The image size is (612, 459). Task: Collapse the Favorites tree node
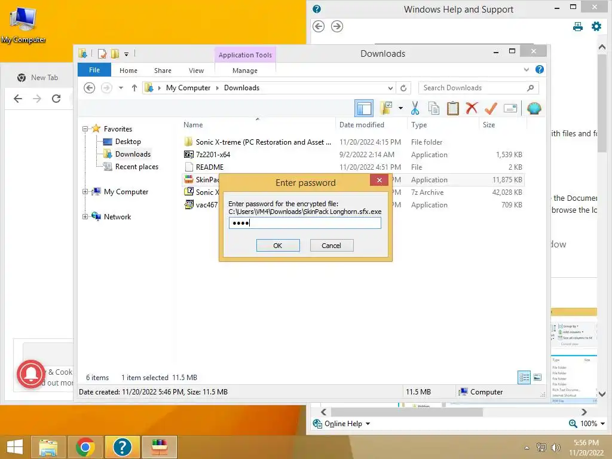[85, 129]
